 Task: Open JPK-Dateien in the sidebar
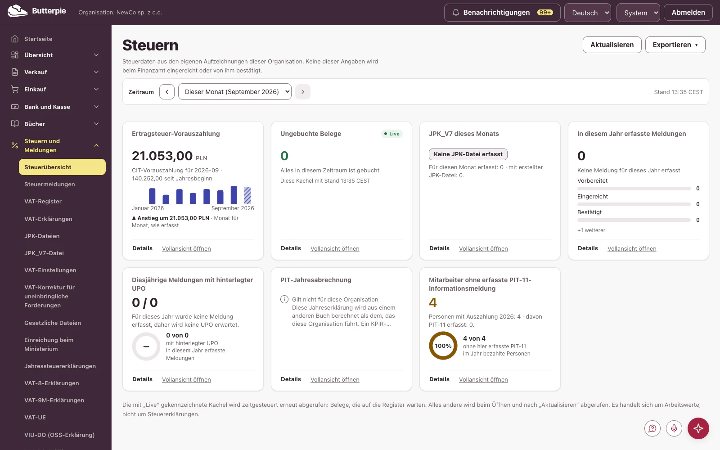pyautogui.click(x=42, y=236)
